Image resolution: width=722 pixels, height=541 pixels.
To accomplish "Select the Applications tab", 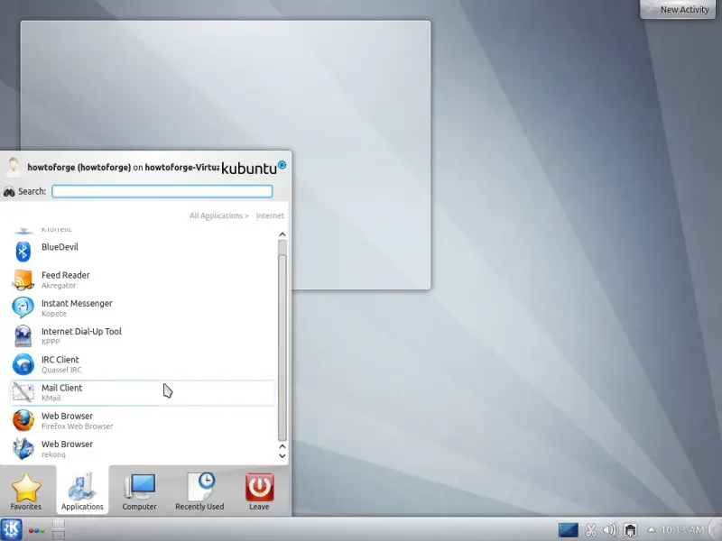I will (x=82, y=490).
